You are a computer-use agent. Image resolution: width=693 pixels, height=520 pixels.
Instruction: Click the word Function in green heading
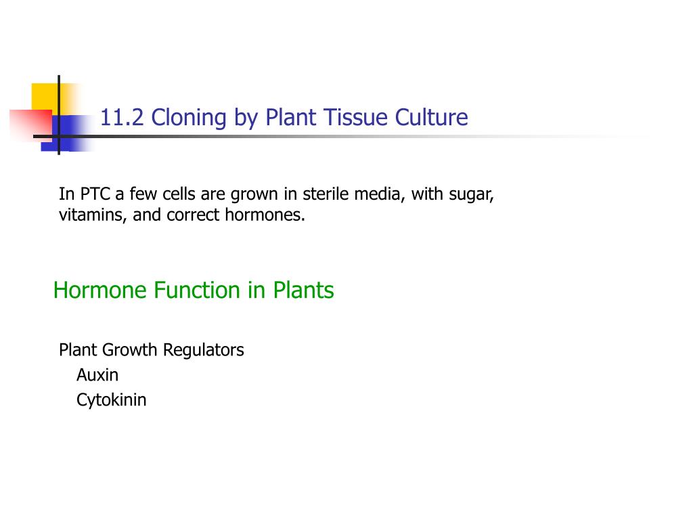[198, 290]
